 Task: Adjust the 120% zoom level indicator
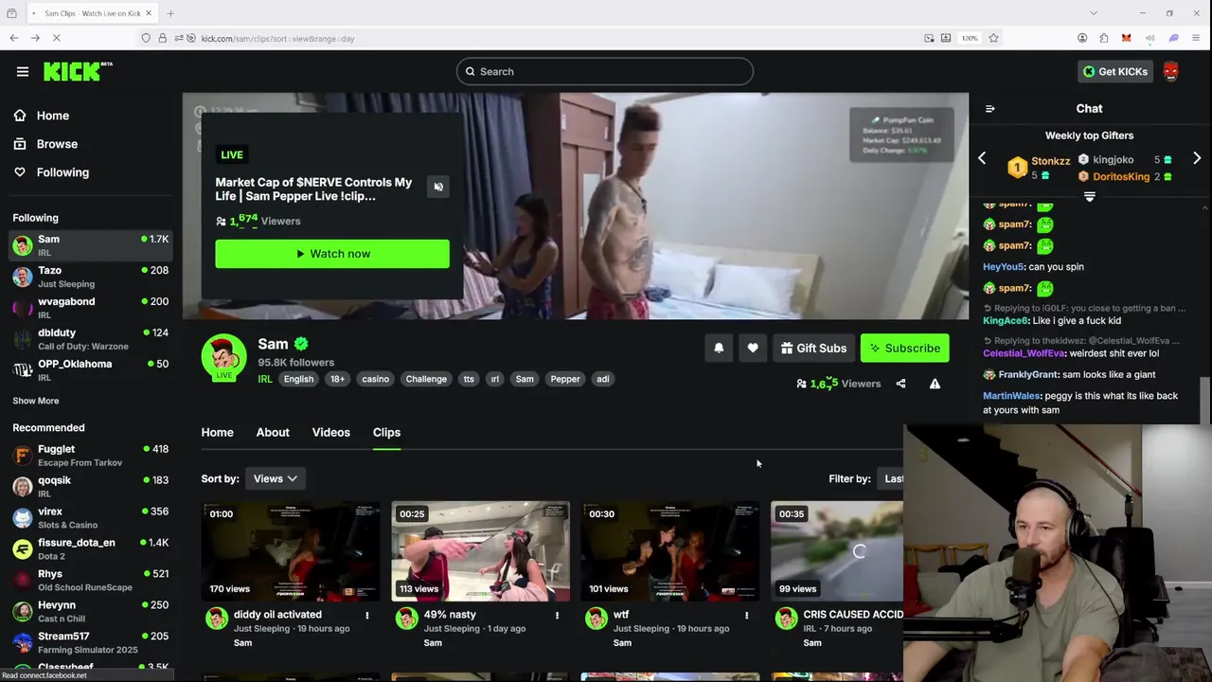(x=970, y=38)
